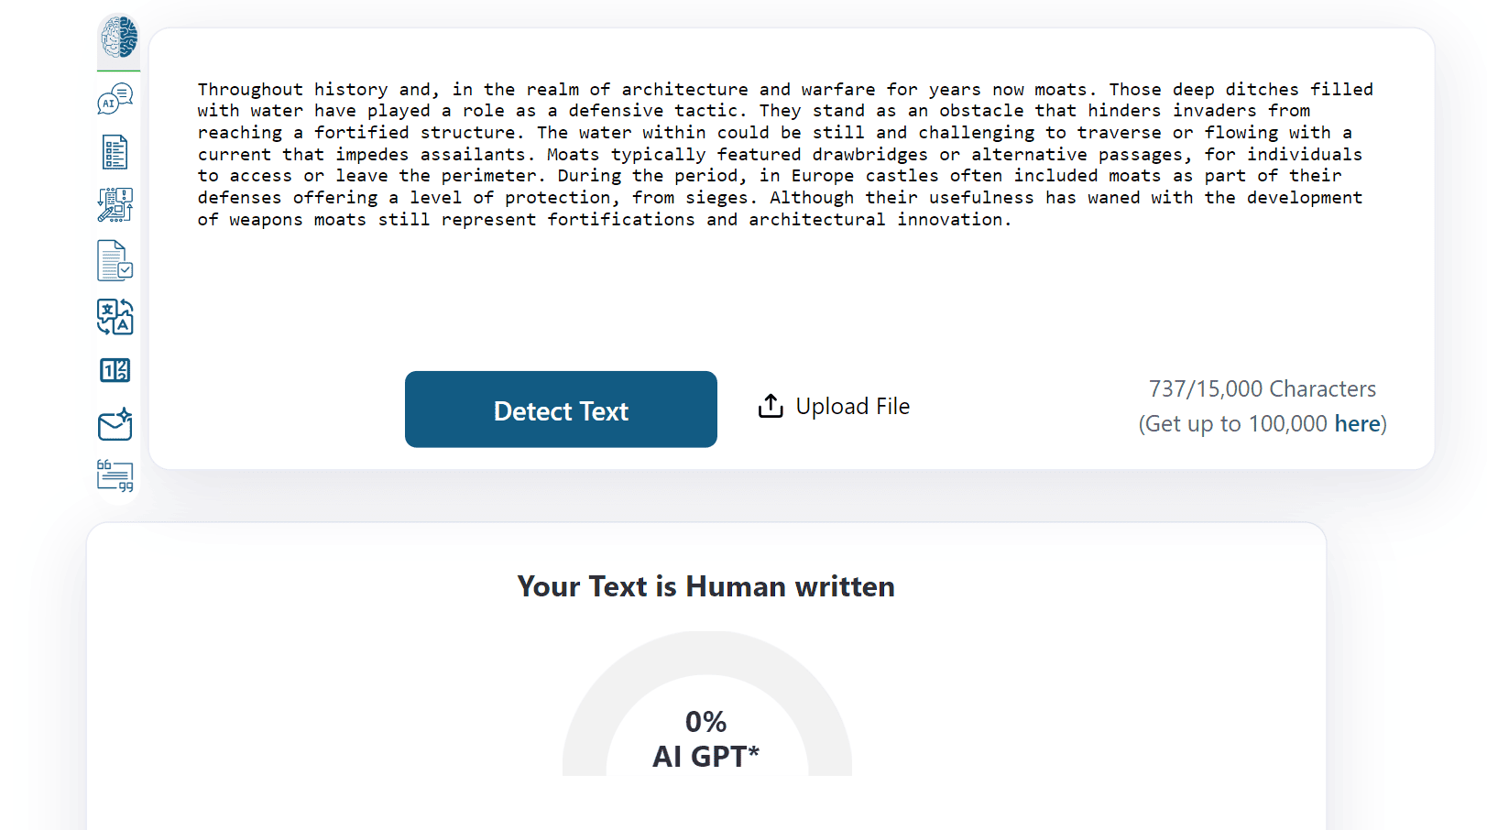Viewport: 1487px width, 830px height.
Task: Select the document with checkmark icon
Action: click(x=115, y=260)
